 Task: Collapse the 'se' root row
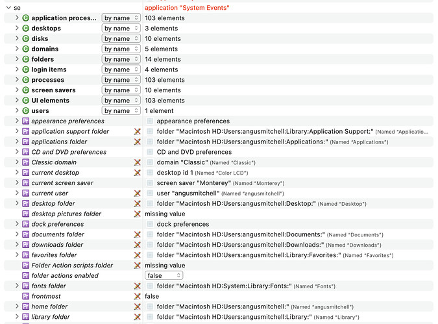click(x=8, y=8)
